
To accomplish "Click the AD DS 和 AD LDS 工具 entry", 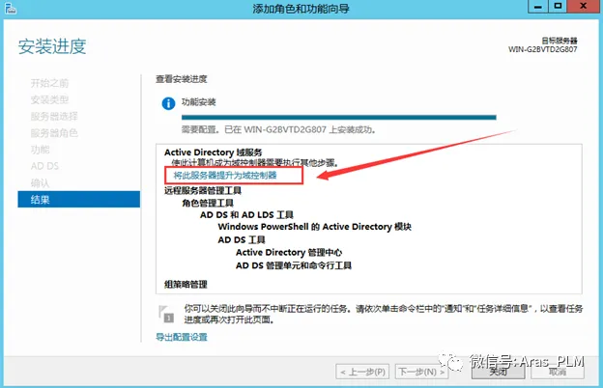I will click(x=246, y=214).
